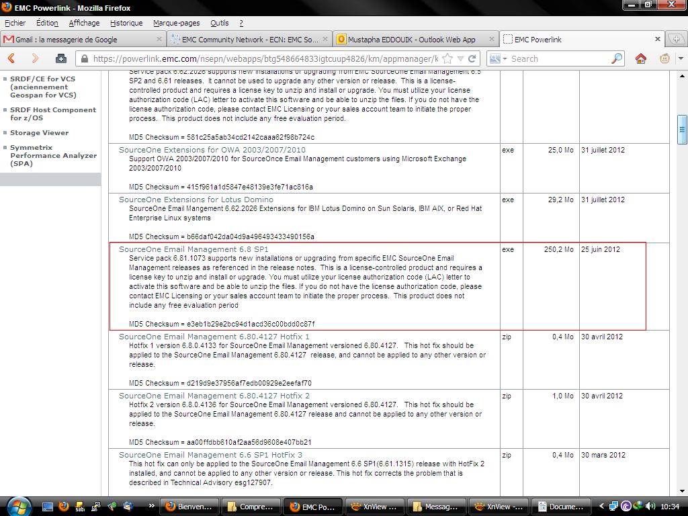Click the face icon right of Home
Screen dimensions: 688x516
[664, 58]
